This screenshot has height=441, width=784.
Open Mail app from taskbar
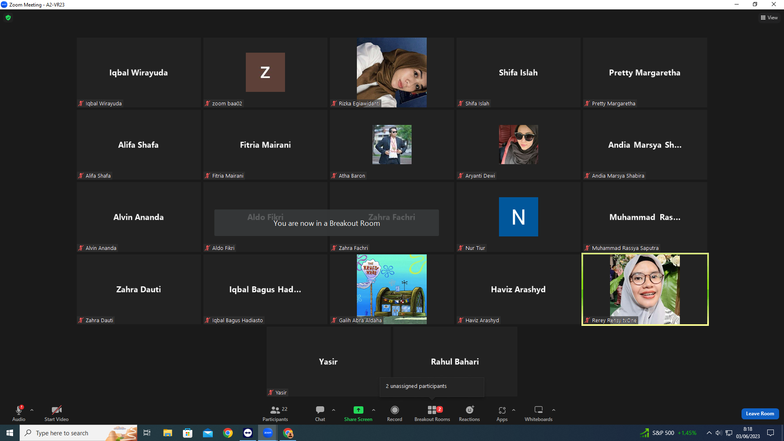[208, 433]
